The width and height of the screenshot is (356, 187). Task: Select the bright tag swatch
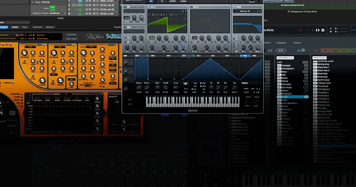[335, 50]
